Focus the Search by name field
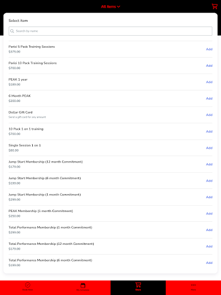This screenshot has width=221, height=295. (110, 31)
